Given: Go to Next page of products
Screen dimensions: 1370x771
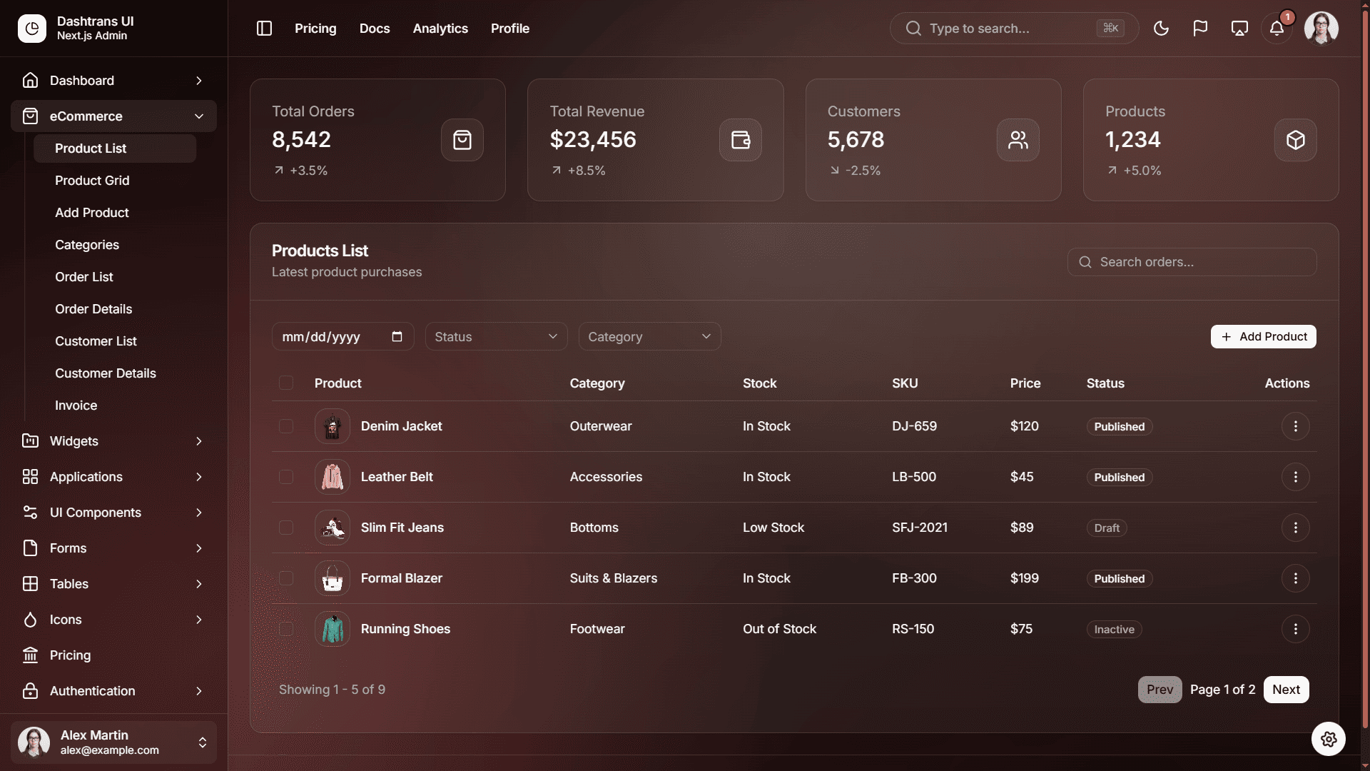Looking at the screenshot, I should click(1286, 690).
